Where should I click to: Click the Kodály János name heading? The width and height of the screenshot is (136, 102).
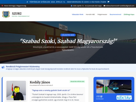click(40, 82)
